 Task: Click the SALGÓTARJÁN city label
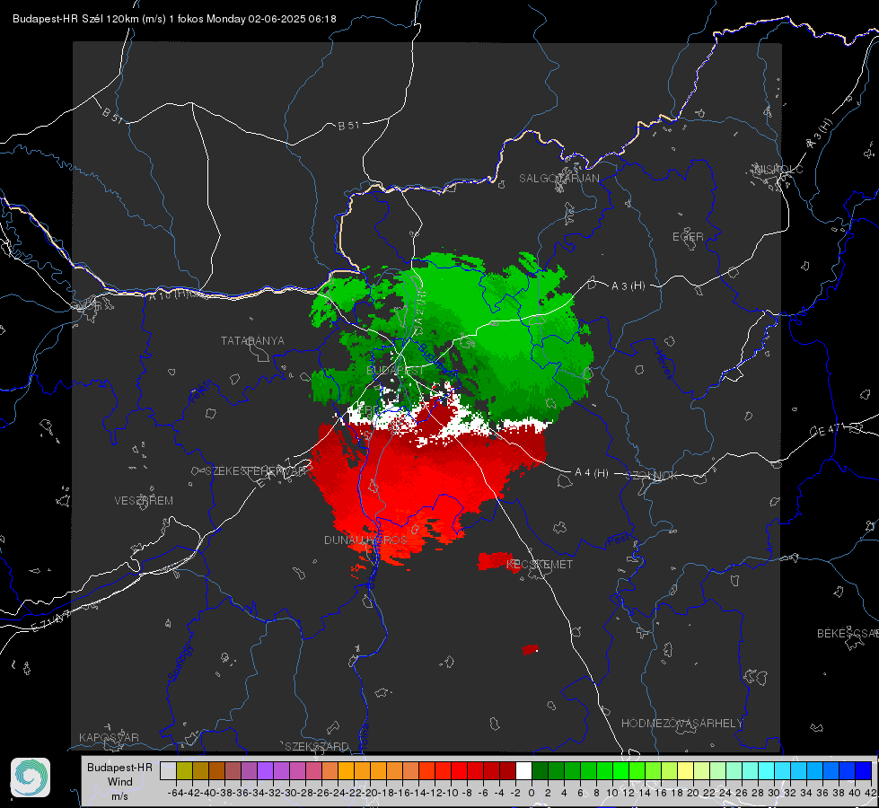click(x=558, y=179)
